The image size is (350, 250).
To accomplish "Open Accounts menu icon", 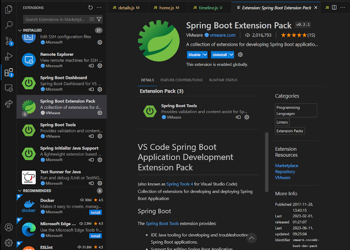I will tap(9, 227).
